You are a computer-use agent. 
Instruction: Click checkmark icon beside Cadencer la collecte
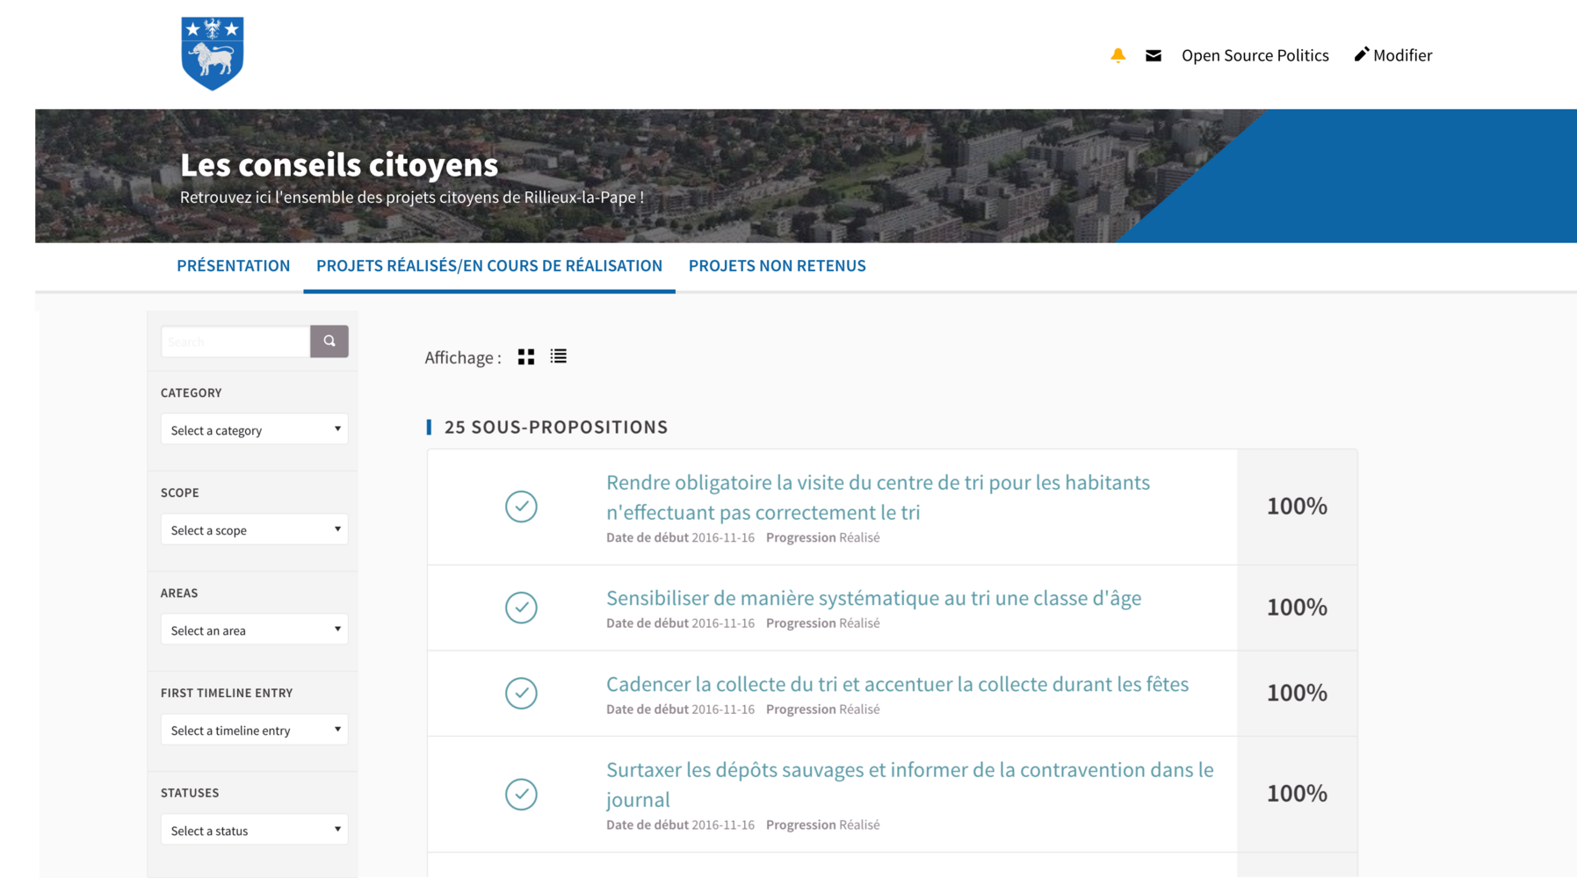click(521, 694)
